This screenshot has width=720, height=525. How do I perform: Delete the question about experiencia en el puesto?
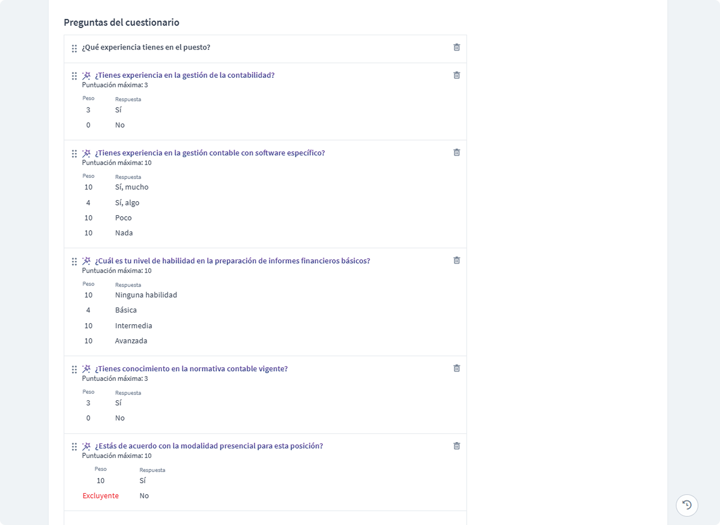(457, 47)
